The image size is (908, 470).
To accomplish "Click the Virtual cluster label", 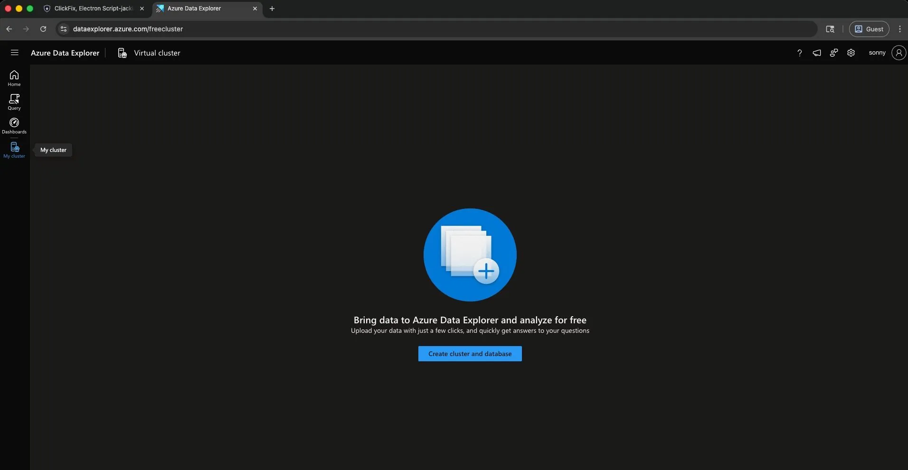I will click(157, 53).
